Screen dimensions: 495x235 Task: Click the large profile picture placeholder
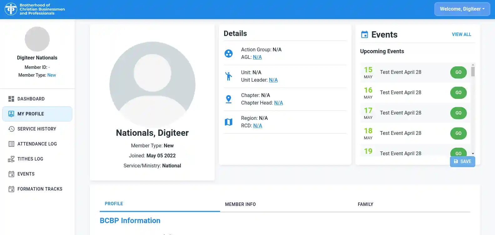click(x=152, y=85)
